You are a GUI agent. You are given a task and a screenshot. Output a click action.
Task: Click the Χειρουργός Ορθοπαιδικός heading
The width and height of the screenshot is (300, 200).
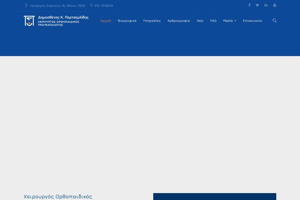58,196
